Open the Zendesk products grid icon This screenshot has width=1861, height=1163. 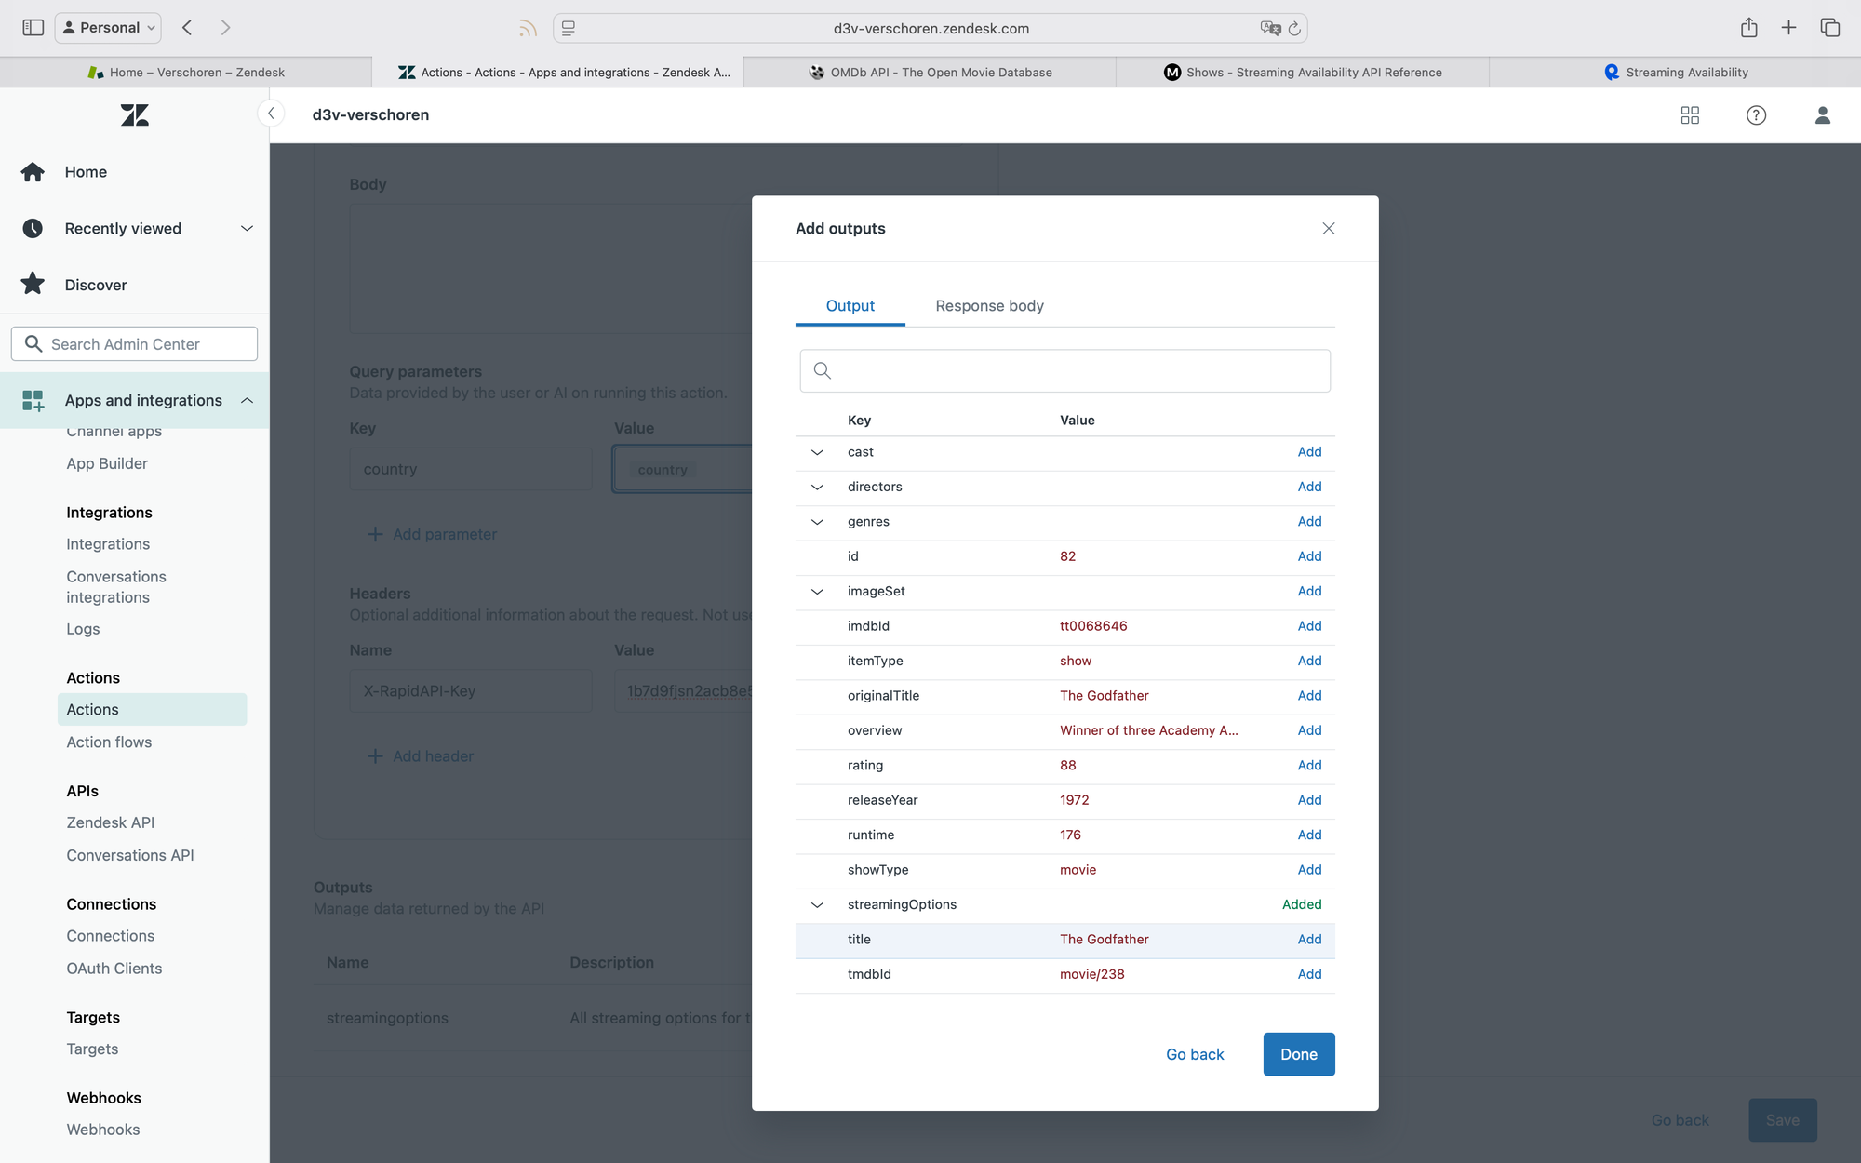click(1690, 114)
